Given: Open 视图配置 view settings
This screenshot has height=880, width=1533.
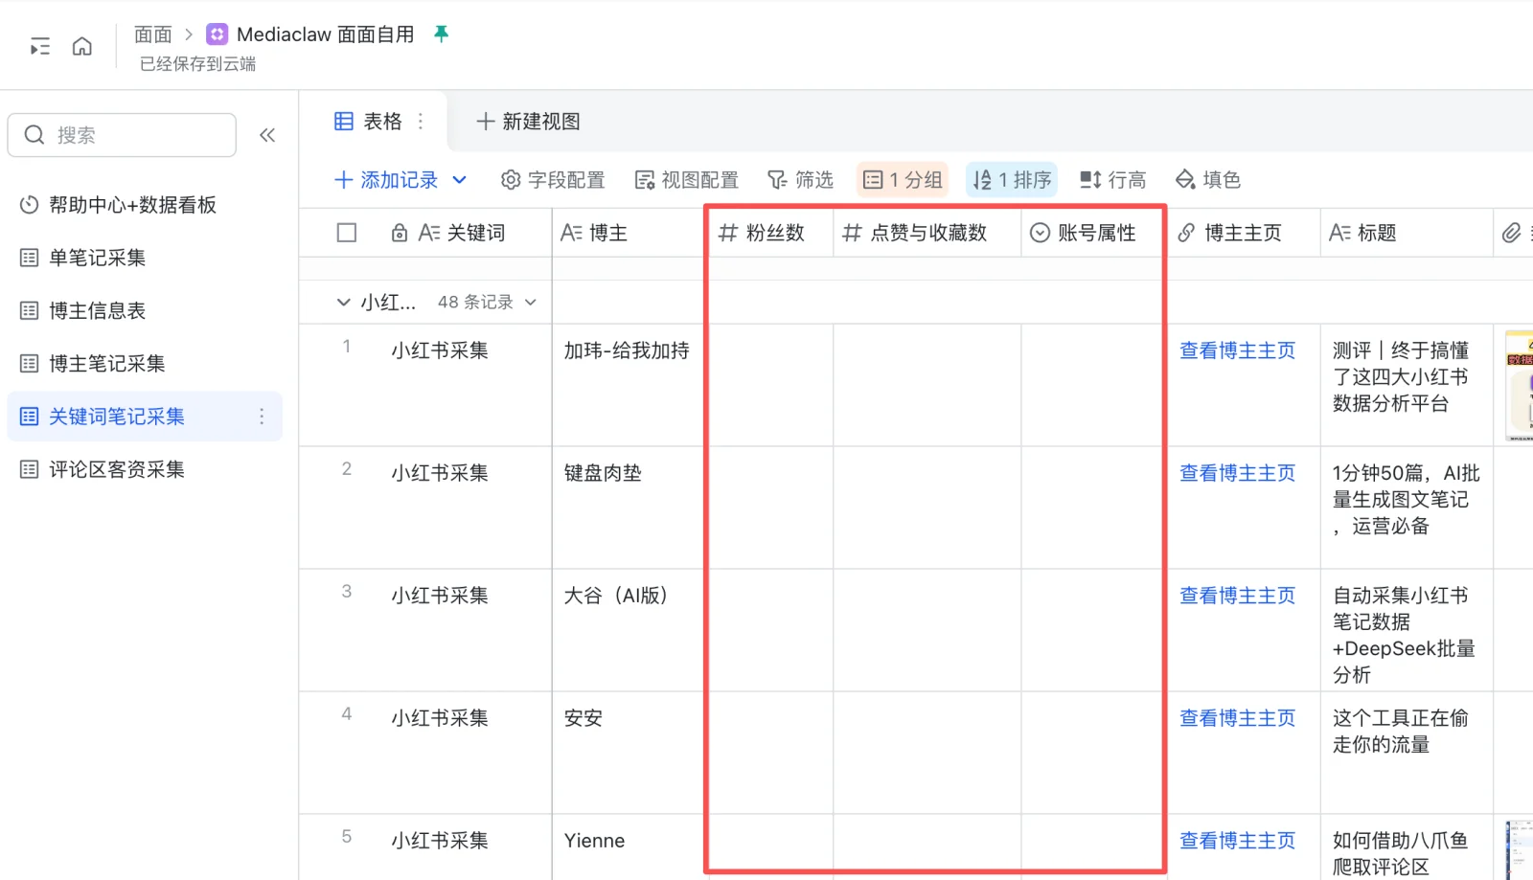Looking at the screenshot, I should [x=687, y=180].
